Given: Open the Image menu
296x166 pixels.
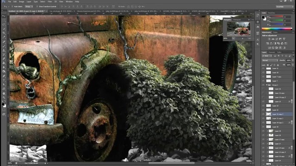Looking at the screenshot, I should (x=22, y=1).
